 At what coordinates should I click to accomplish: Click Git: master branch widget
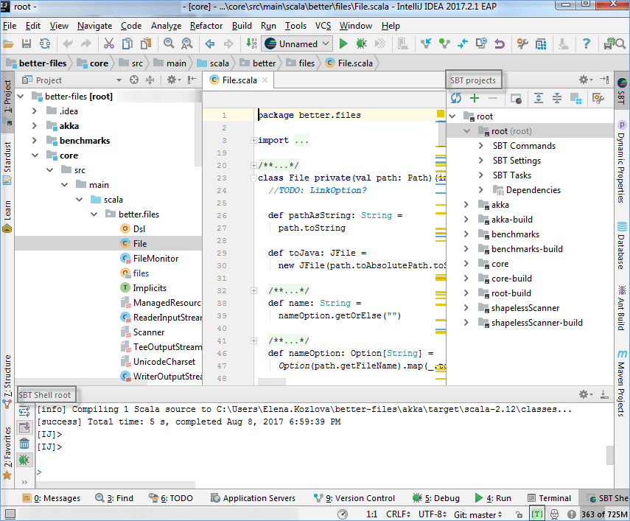477,514
